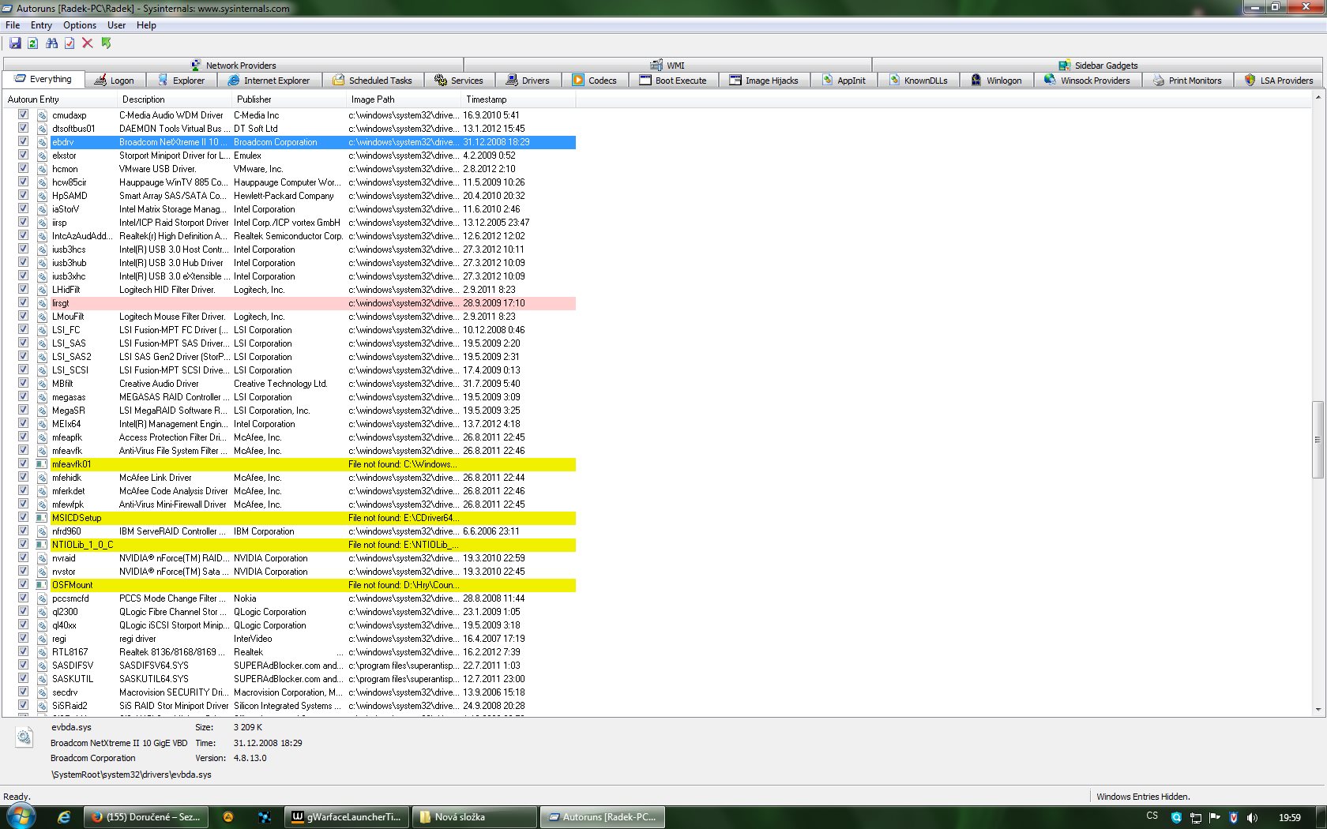1327x829 pixels.
Task: Click the Action Center flag tray icon
Action: click(1215, 818)
